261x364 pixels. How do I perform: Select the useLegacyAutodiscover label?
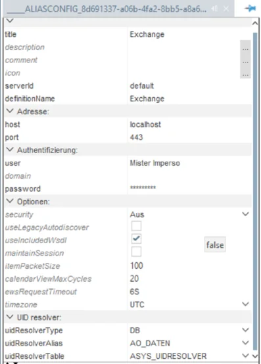[47, 227]
